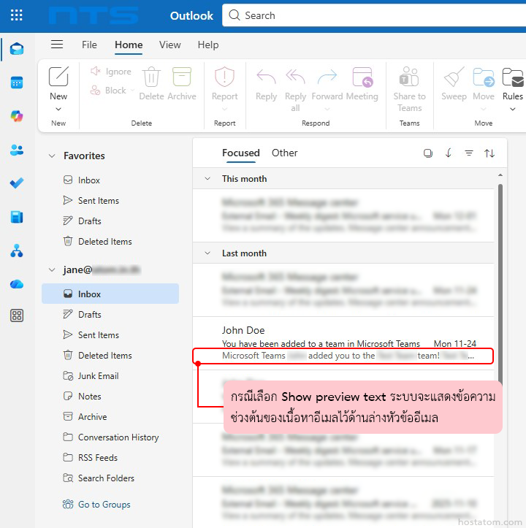Open Inbox under Favorites

click(x=110, y=180)
